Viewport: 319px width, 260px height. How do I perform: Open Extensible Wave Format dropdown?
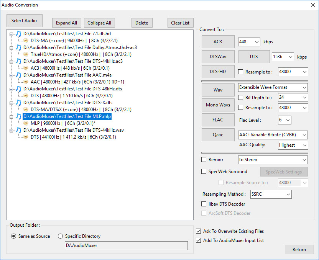pos(273,88)
